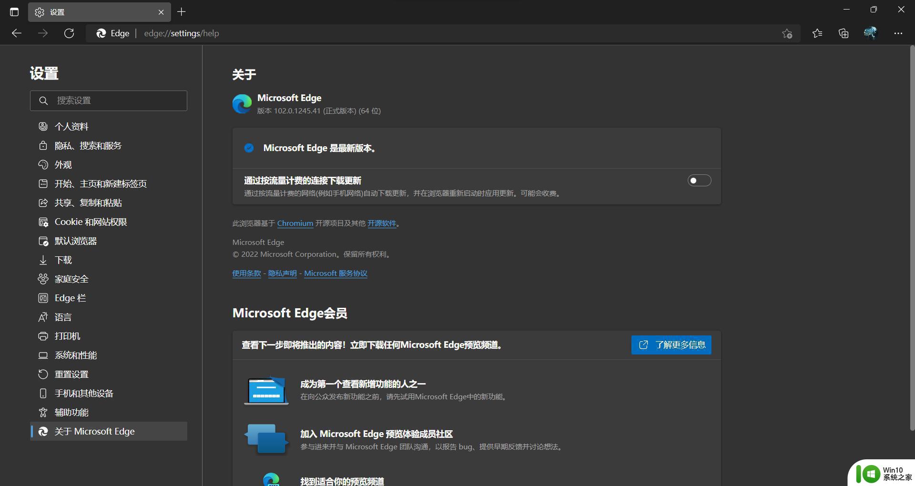
Task: Open the 隐私声明 link
Action: pyautogui.click(x=282, y=273)
